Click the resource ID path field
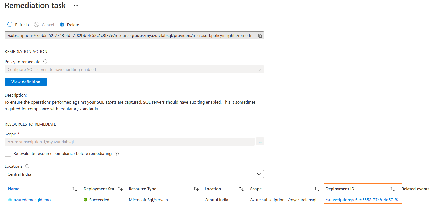 [x=130, y=36]
